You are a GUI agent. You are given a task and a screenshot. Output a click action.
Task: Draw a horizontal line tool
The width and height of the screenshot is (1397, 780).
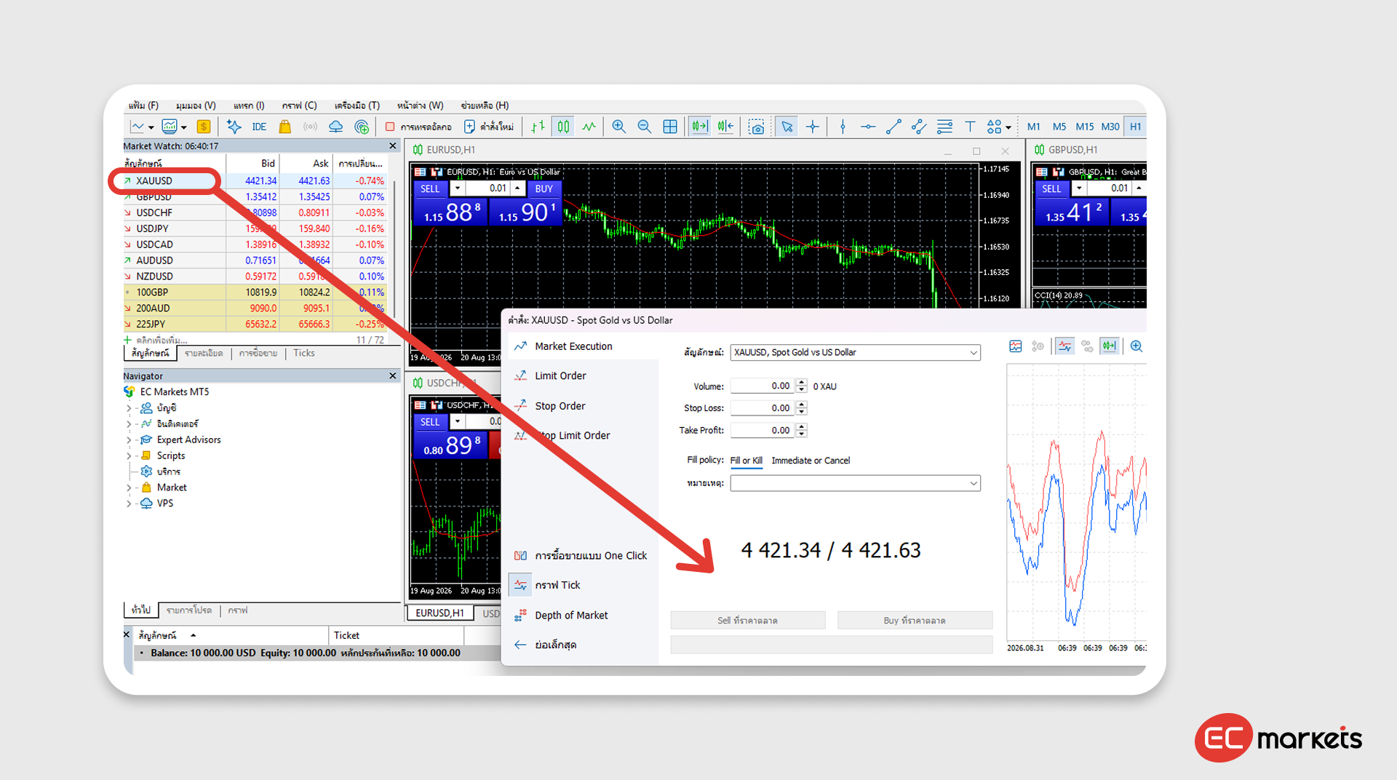(x=868, y=127)
